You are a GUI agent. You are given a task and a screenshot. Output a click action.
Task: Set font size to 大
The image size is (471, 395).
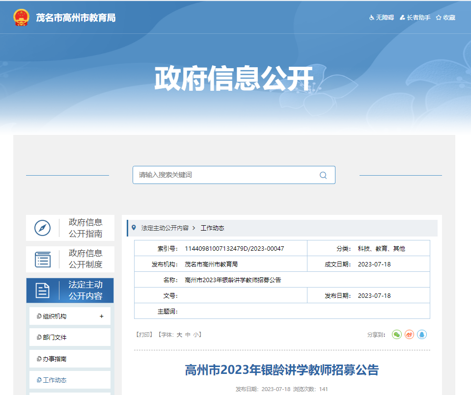point(179,335)
